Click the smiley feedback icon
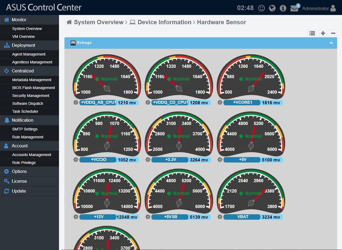Screen dimensions: 342x250 261,8
